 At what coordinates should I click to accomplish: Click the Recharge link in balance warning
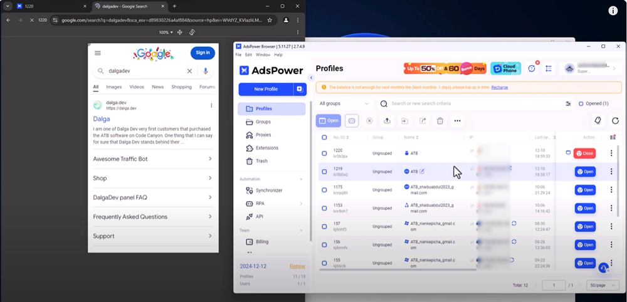(500, 87)
